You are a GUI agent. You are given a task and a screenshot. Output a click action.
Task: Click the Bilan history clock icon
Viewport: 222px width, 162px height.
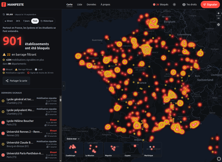coord(4,15)
